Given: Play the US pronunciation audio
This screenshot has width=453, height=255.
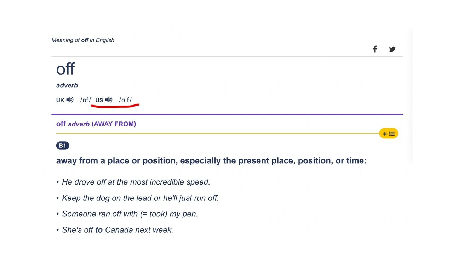Looking at the screenshot, I should pyautogui.click(x=109, y=100).
